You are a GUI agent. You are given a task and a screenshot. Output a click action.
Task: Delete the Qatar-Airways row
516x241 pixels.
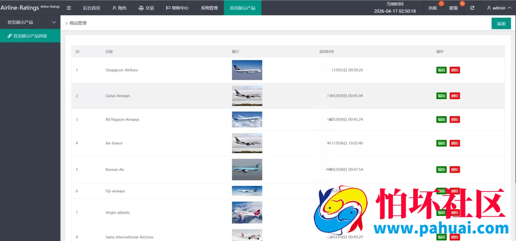point(455,96)
